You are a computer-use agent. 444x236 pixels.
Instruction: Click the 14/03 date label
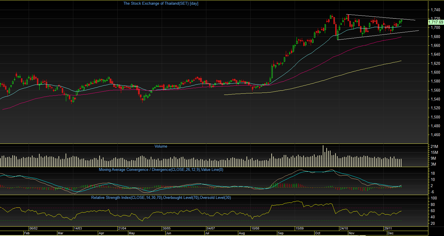coord(78,228)
